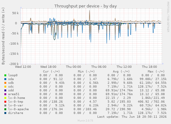171x124 pixels.
Task: Click the Min (-/+) column header
Action: [x=86, y=72]
